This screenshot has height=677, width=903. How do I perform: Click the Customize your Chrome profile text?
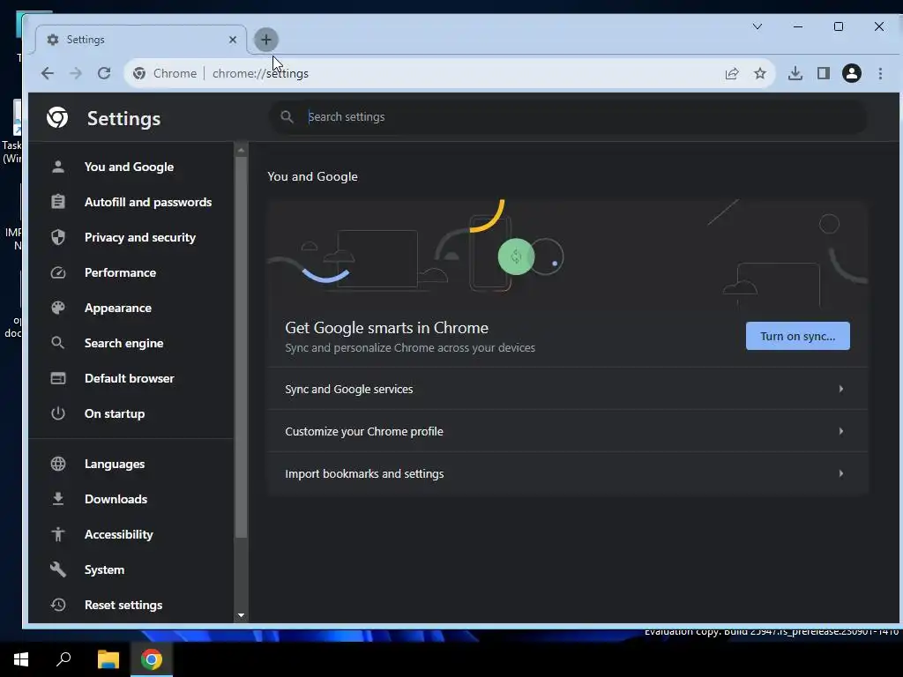pos(364,431)
